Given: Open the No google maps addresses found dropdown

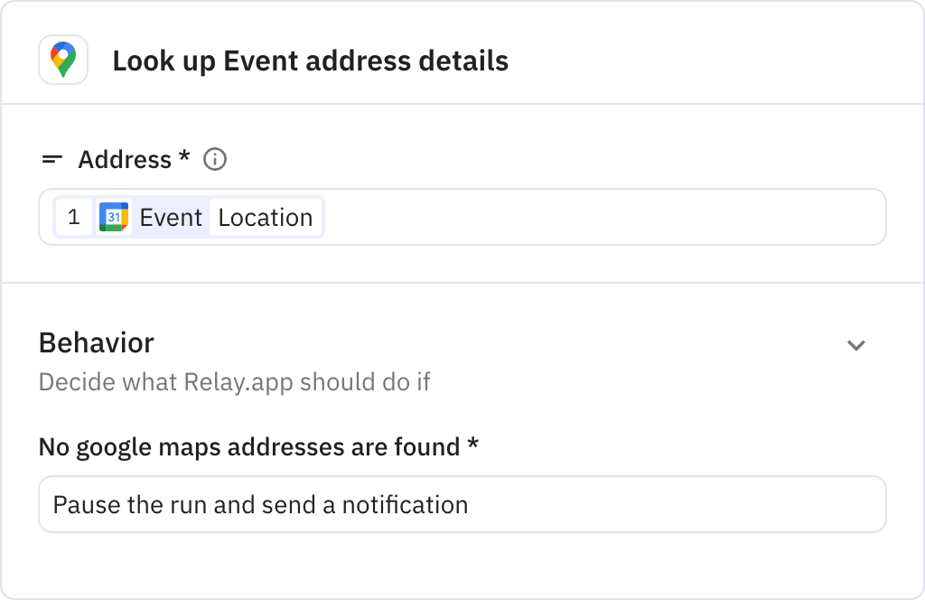Looking at the screenshot, I should click(462, 504).
